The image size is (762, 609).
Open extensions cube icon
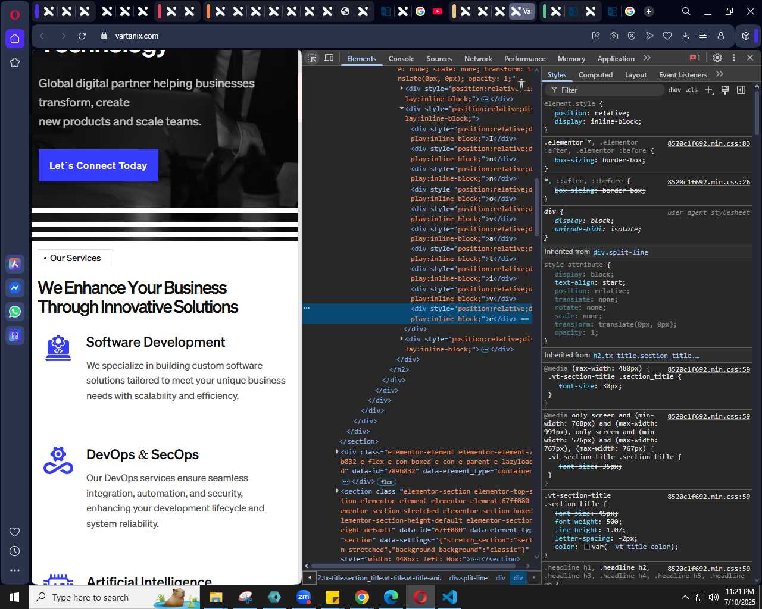746,36
